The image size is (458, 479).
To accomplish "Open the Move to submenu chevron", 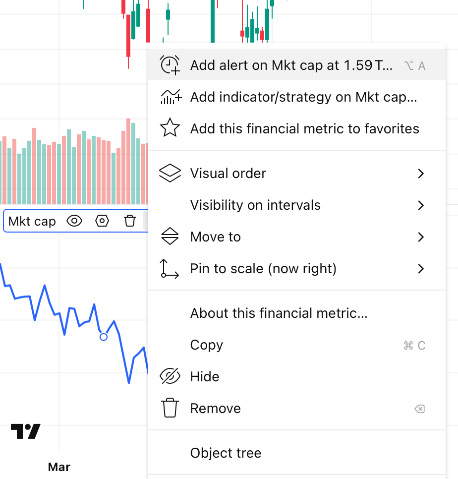I will click(x=421, y=237).
